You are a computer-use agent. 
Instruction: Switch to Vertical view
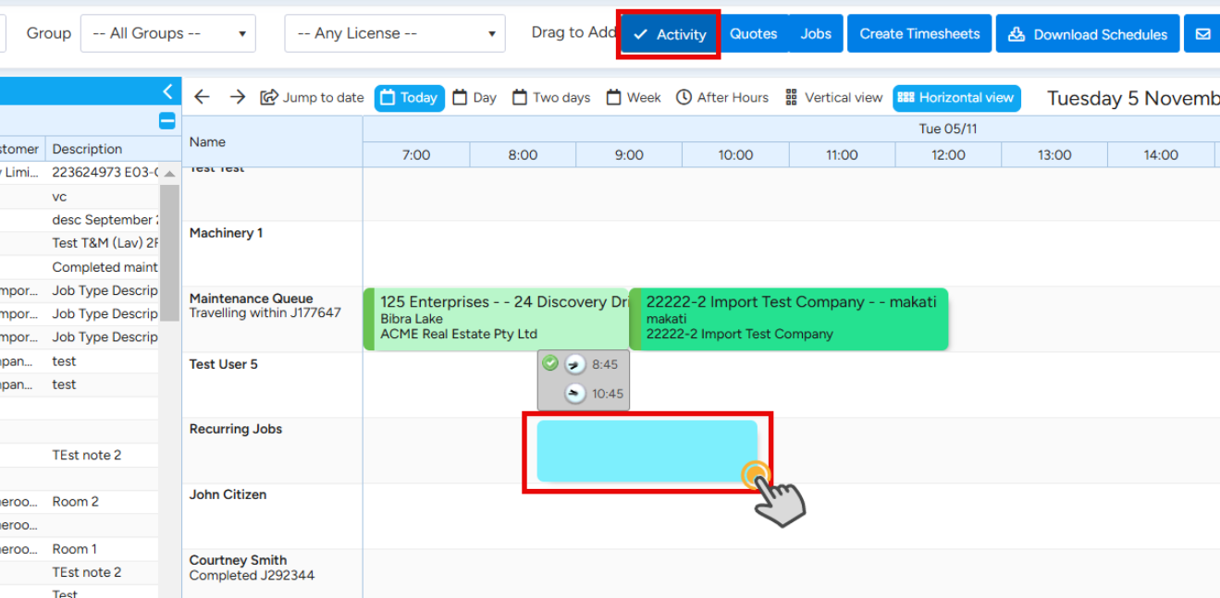pyautogui.click(x=833, y=98)
